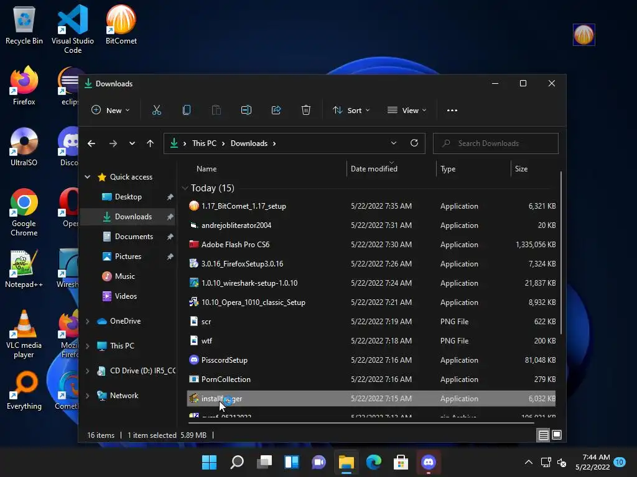Select the 1.17_BitComet_1.17_setup file
The height and width of the screenshot is (477, 637).
(x=371, y=206)
